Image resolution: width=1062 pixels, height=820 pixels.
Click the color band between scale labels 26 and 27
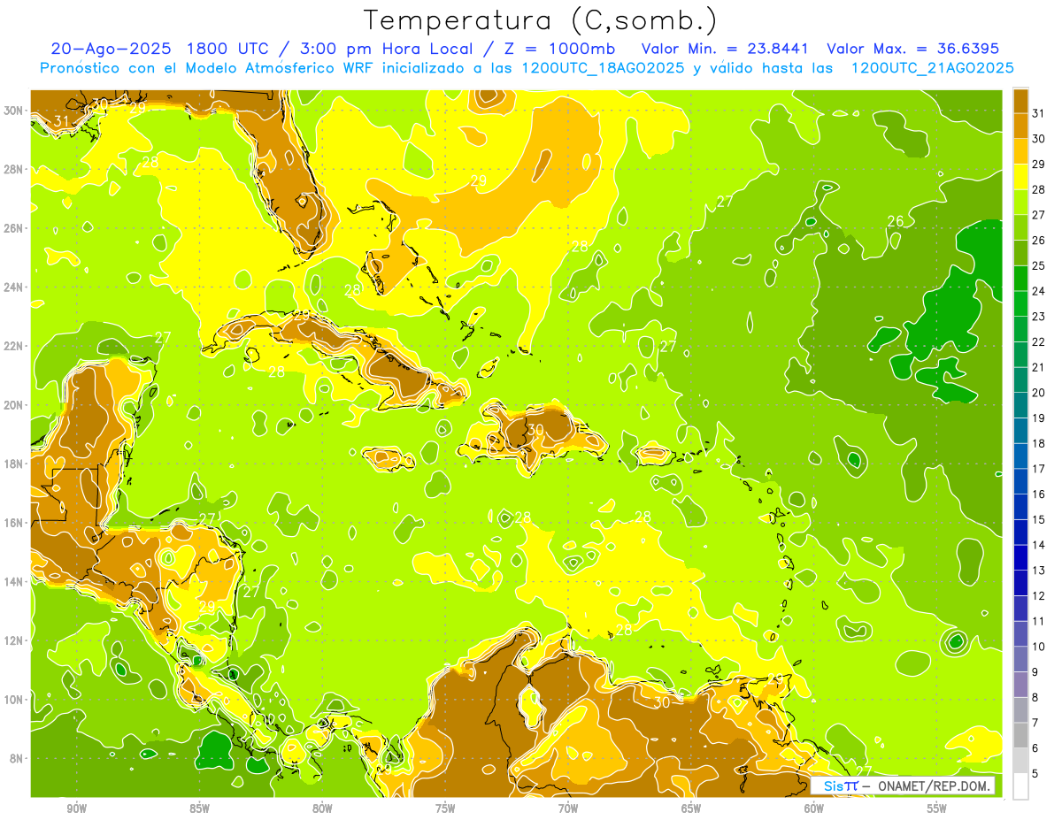point(1020,228)
